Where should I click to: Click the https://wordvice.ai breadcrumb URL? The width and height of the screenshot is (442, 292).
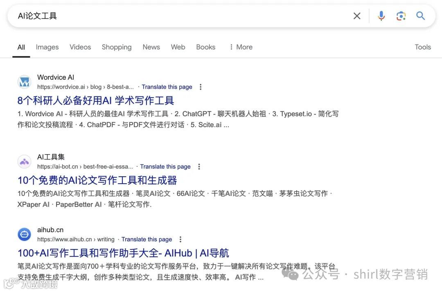click(86, 87)
